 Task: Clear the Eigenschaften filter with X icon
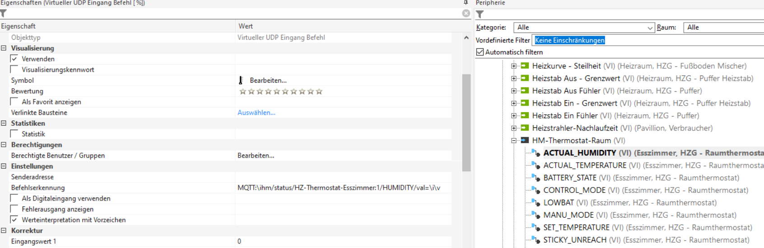(x=466, y=14)
